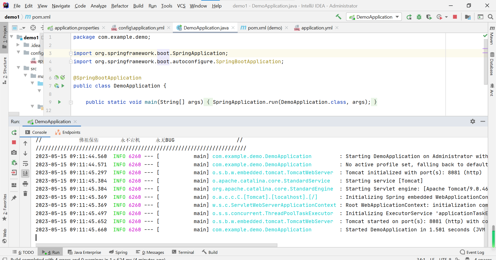Open the Terminal tool window
Screen dimensions: 496x260
pos(183,252)
